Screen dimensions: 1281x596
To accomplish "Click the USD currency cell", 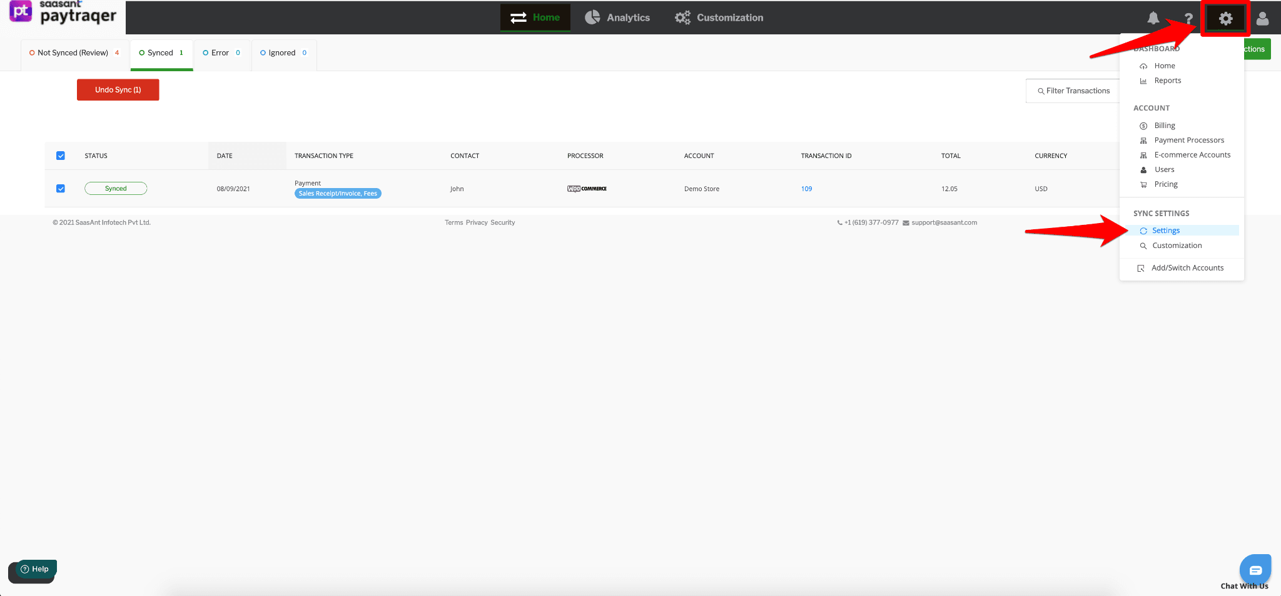I will coord(1041,189).
